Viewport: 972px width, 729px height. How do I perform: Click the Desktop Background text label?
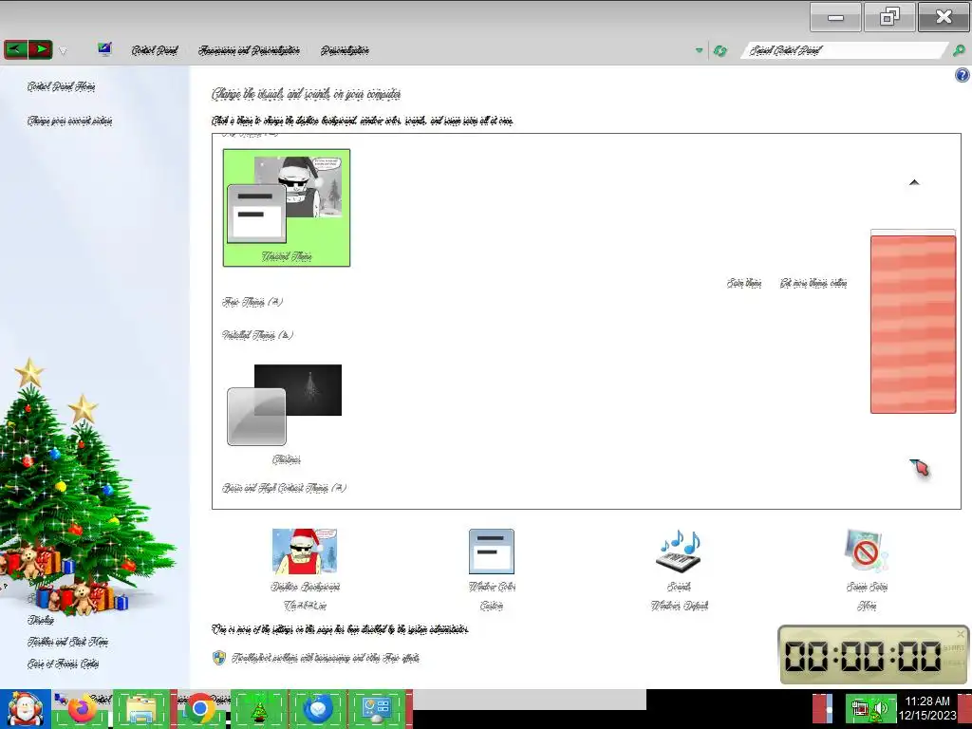[x=305, y=587]
